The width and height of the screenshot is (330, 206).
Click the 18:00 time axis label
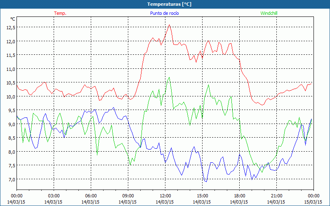pyautogui.click(x=240, y=196)
